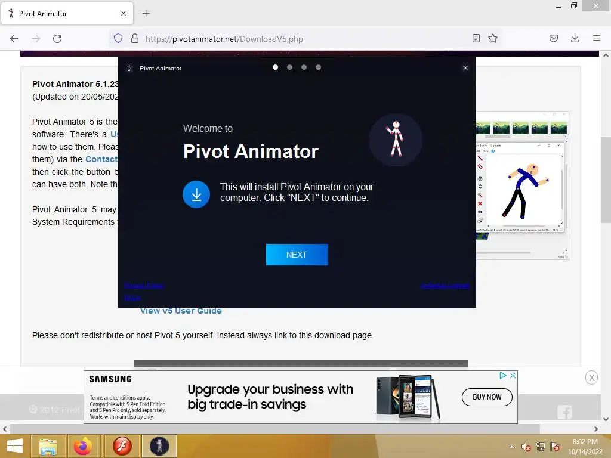This screenshot has height=458, width=611.
Task: View site security padlock info
Action: [x=135, y=38]
